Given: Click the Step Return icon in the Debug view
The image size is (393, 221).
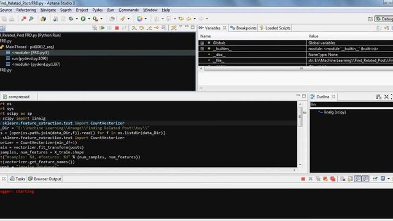Looking at the screenshot, I should pyautogui.click(x=149, y=28).
